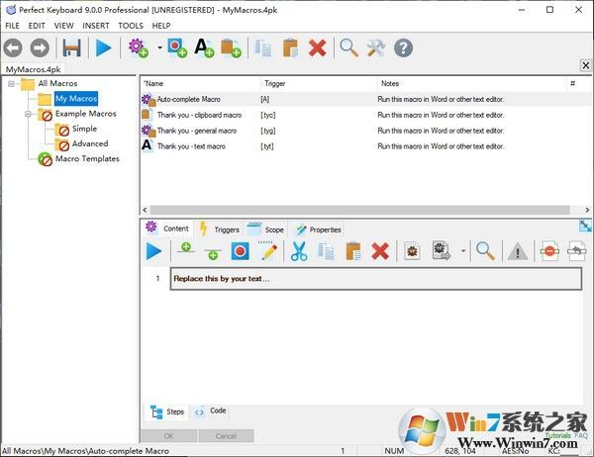Click the blue question mark help icon
This screenshot has width=594, height=457.
pyautogui.click(x=403, y=47)
